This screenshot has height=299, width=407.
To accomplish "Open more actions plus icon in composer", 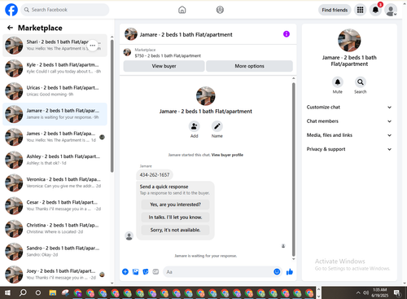I will coord(125,271).
